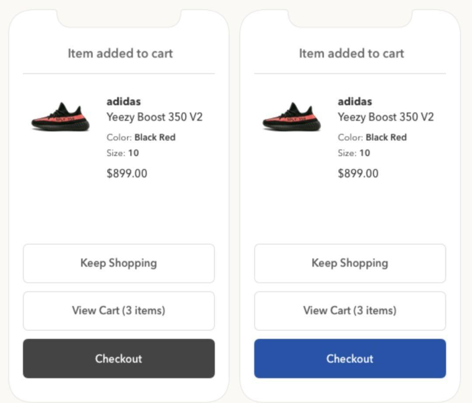Click Yeezy Boost 350 V2 title on left phone
Image resolution: width=472 pixels, height=403 pixels.
(x=154, y=117)
